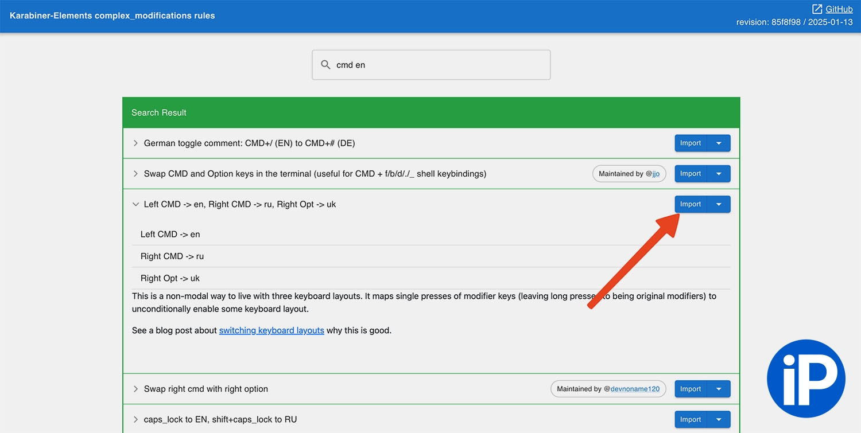The width and height of the screenshot is (861, 433).
Task: Open the 'switching keyboard layouts' blog link
Action: point(272,330)
